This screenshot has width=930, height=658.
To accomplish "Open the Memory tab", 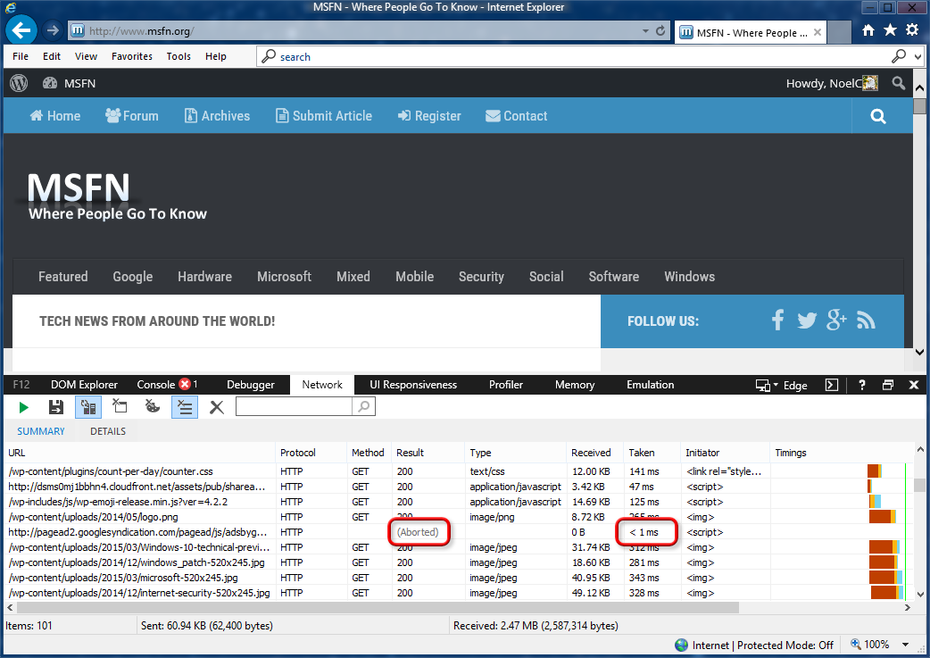I will [x=575, y=385].
